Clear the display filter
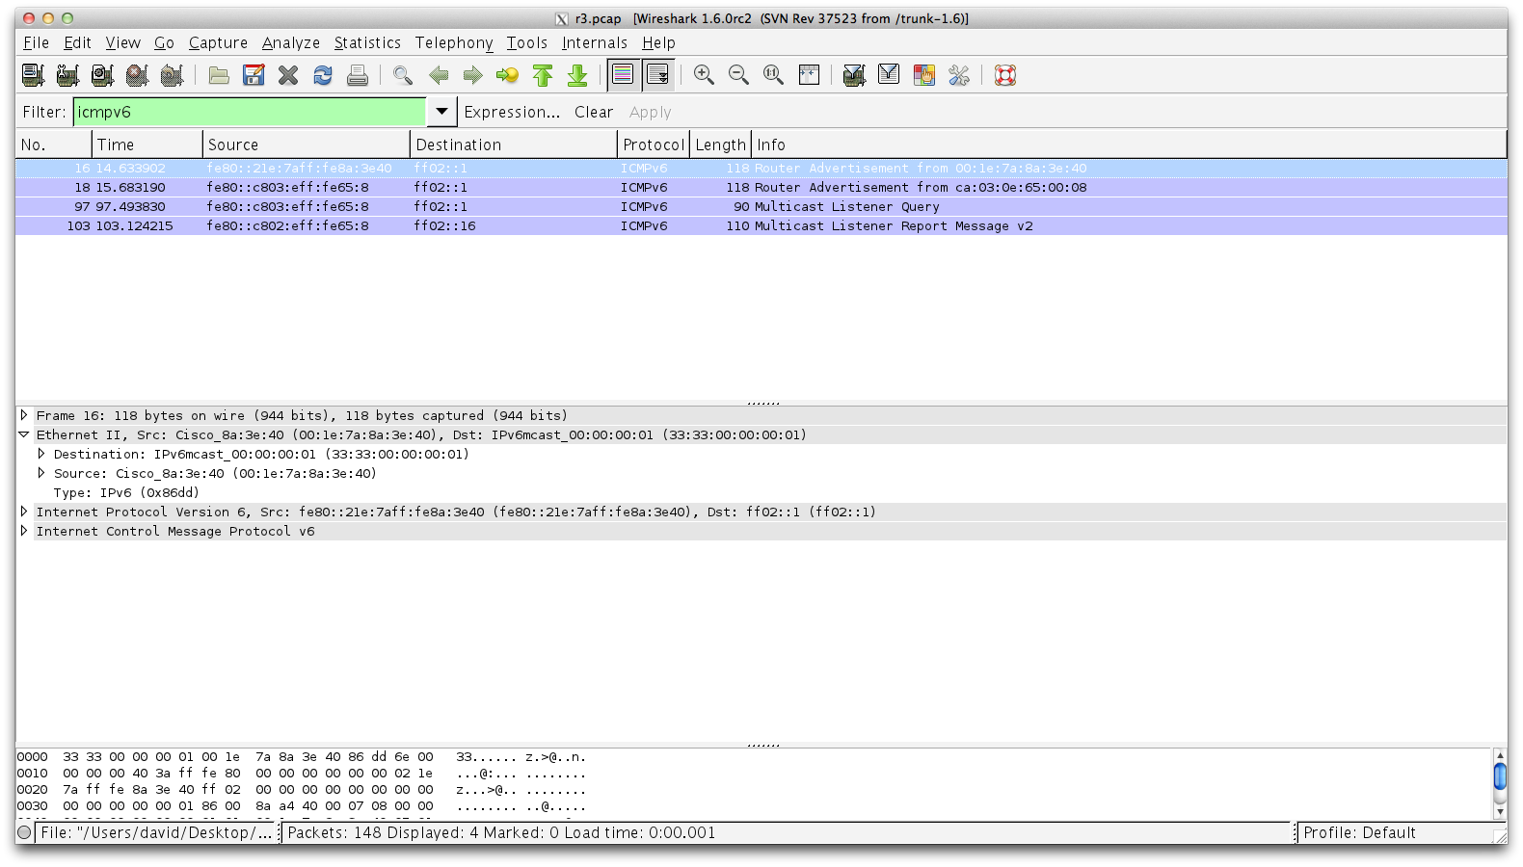 click(594, 112)
